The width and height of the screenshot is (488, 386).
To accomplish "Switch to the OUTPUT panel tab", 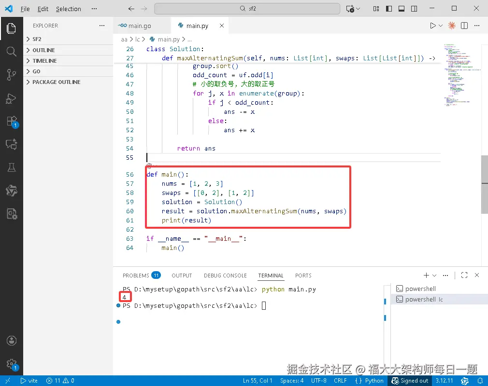I will tap(182, 276).
